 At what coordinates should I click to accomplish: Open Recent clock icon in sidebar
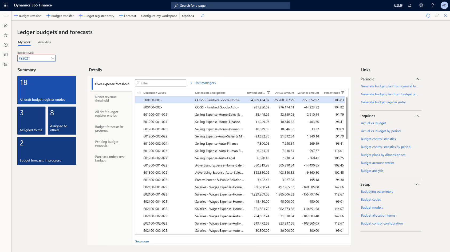6,45
